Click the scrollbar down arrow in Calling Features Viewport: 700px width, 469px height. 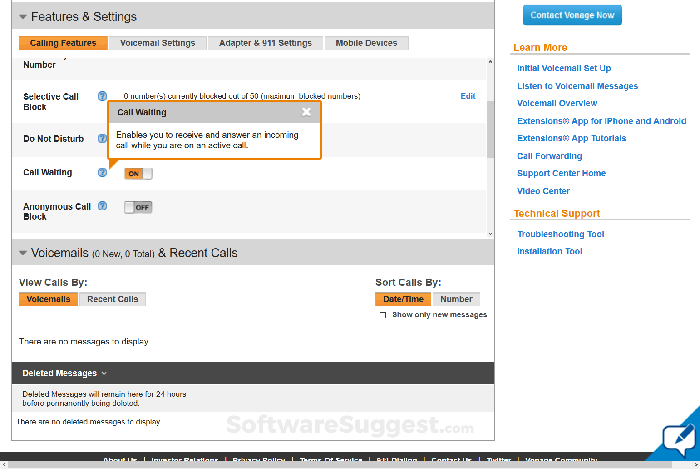tap(490, 233)
